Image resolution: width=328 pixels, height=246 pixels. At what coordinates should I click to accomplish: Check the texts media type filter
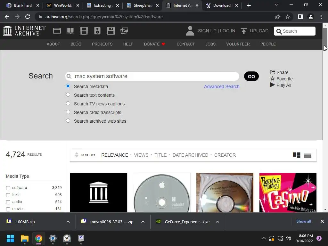(x=8, y=195)
